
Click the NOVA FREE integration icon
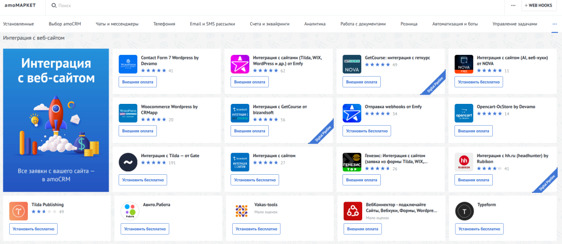click(464, 64)
